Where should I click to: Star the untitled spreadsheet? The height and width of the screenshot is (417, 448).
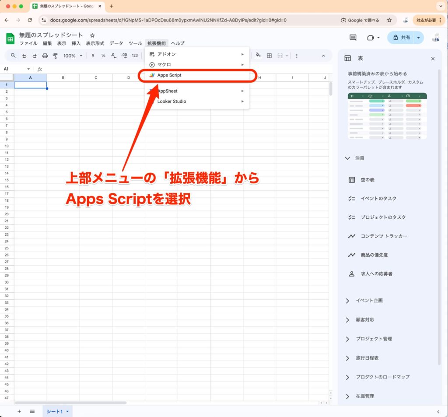92,35
